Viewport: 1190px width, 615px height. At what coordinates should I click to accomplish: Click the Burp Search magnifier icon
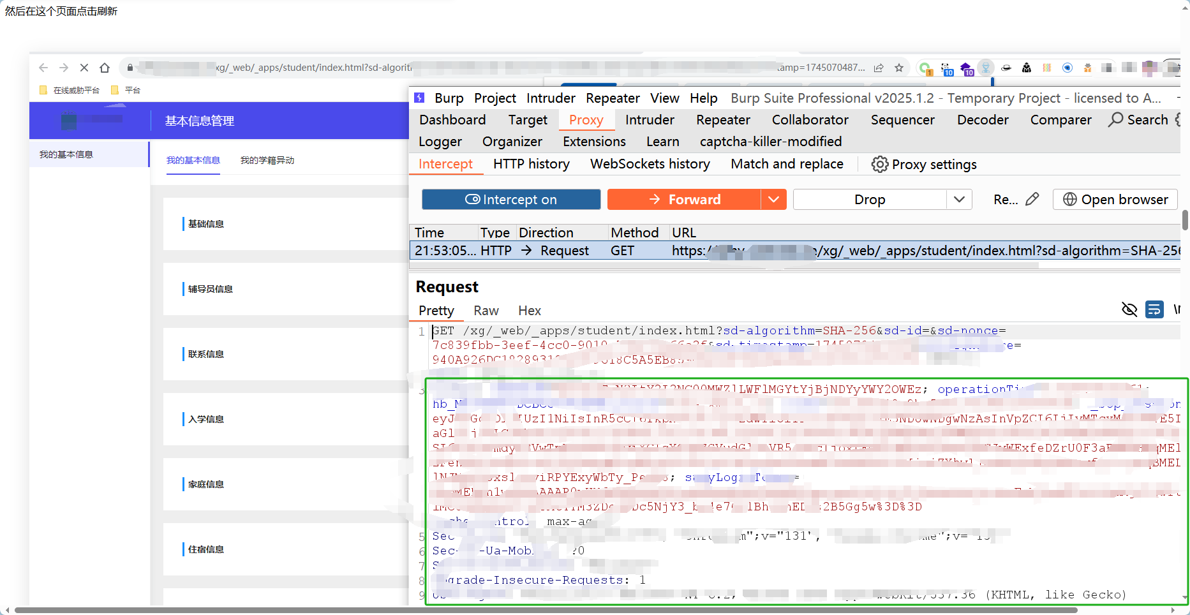tap(1115, 119)
